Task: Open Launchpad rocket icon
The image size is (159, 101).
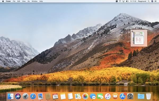Action: pyautogui.click(x=25, y=96)
